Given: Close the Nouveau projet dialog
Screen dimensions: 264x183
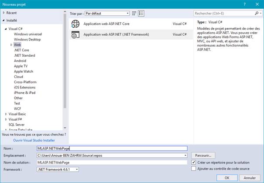Looking at the screenshot, I should (x=257, y=4).
